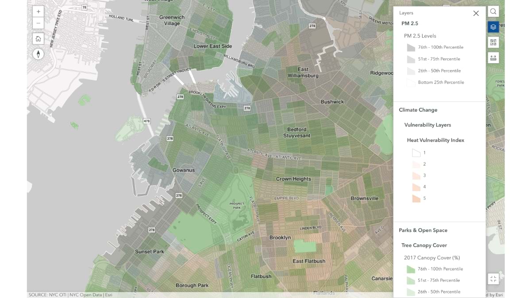531x298 pixels.
Task: Select the Climate Change group heading
Action: (418, 110)
